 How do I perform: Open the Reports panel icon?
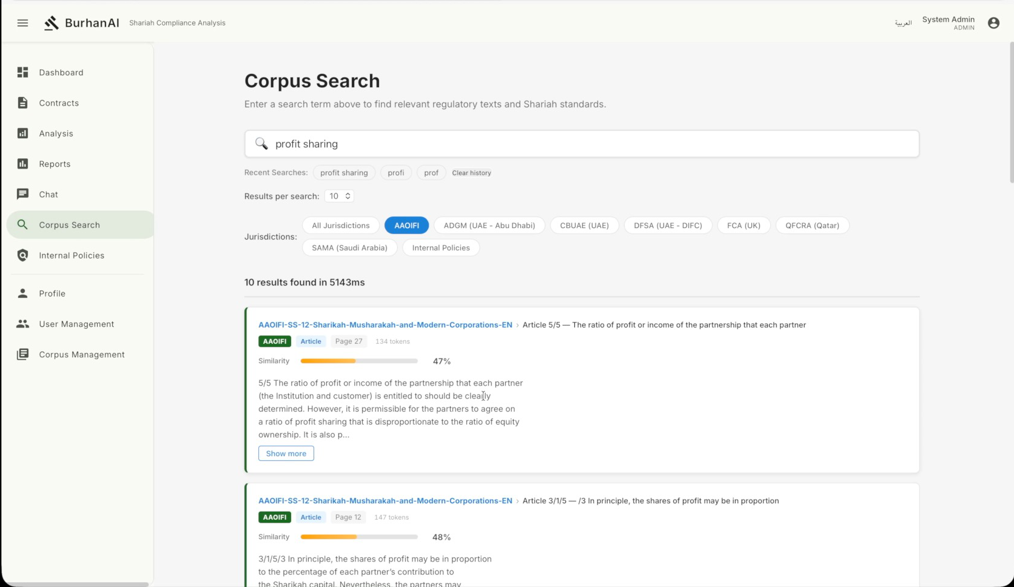(x=22, y=164)
